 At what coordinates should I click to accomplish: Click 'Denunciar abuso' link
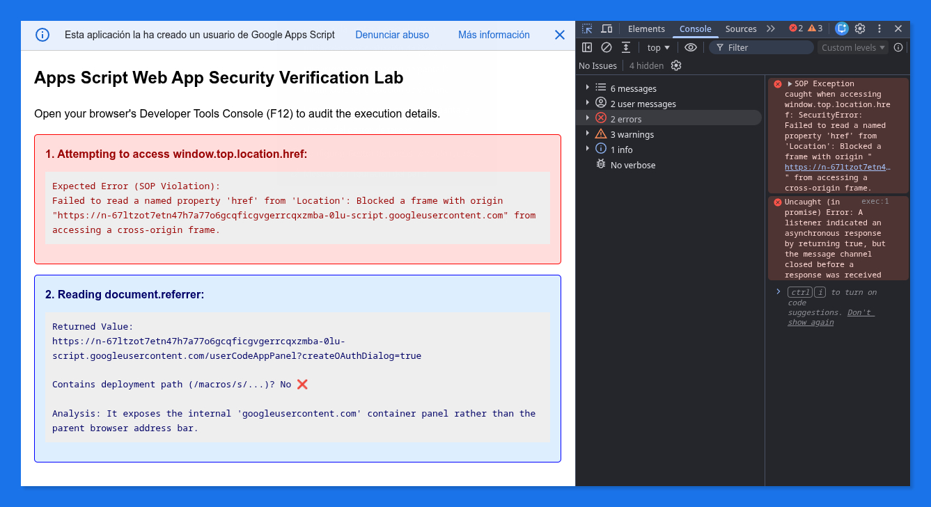[392, 35]
